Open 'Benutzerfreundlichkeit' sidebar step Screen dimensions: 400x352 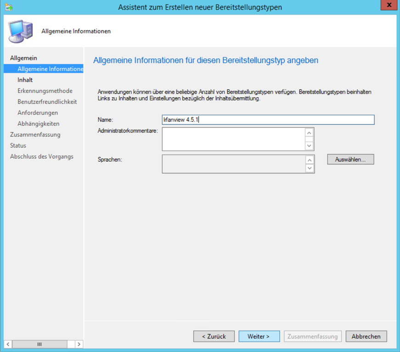coord(47,102)
